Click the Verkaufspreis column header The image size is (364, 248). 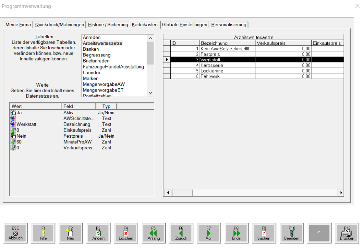coord(283,43)
